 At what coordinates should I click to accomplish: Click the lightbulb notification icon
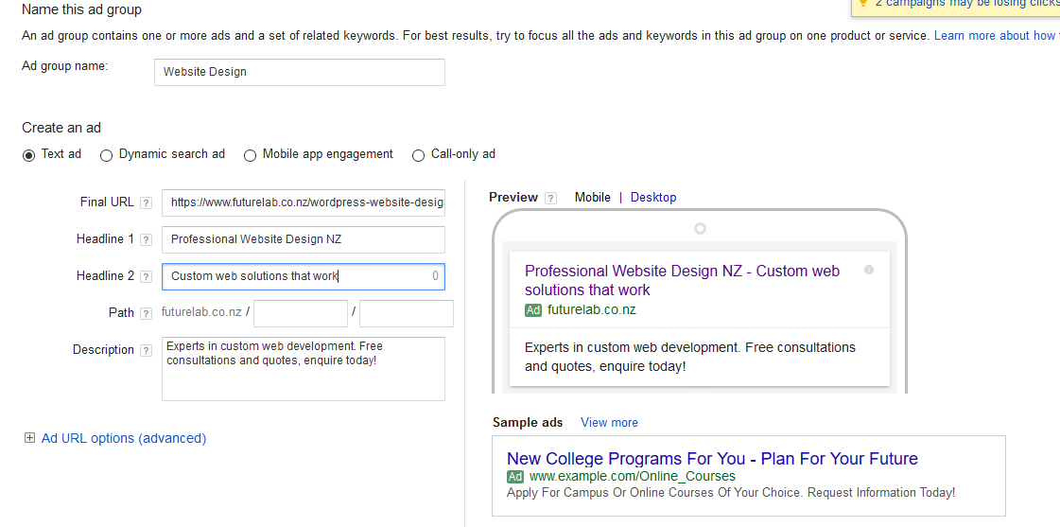click(x=862, y=3)
